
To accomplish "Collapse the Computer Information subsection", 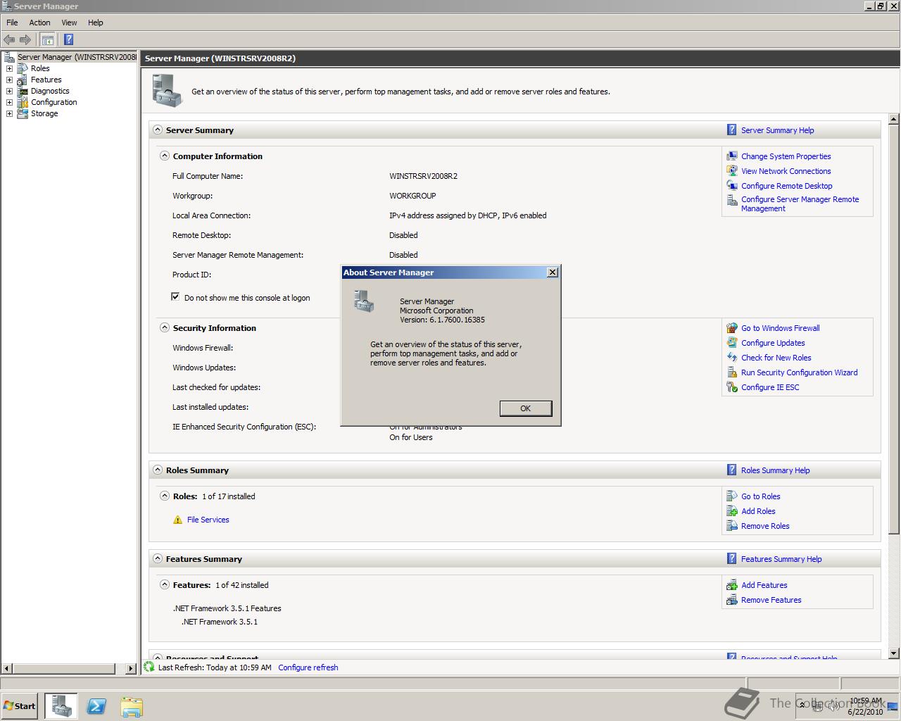I will (x=164, y=156).
